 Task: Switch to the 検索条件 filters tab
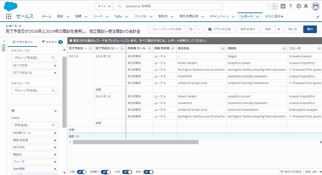click(52, 42)
